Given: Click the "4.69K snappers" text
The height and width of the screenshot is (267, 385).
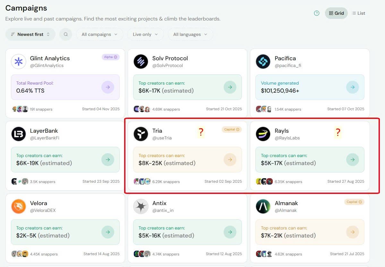Looking at the screenshot, I should click(x=166, y=109).
